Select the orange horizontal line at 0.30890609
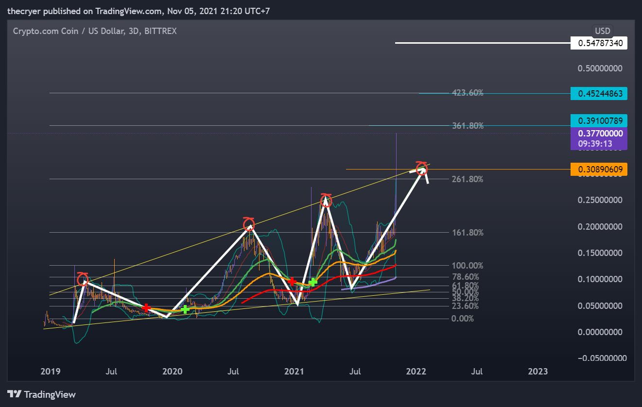 (x=458, y=169)
